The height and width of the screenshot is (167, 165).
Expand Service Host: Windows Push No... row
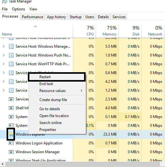(x=4, y=55)
